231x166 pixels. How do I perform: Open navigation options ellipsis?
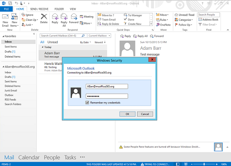pos(82,157)
